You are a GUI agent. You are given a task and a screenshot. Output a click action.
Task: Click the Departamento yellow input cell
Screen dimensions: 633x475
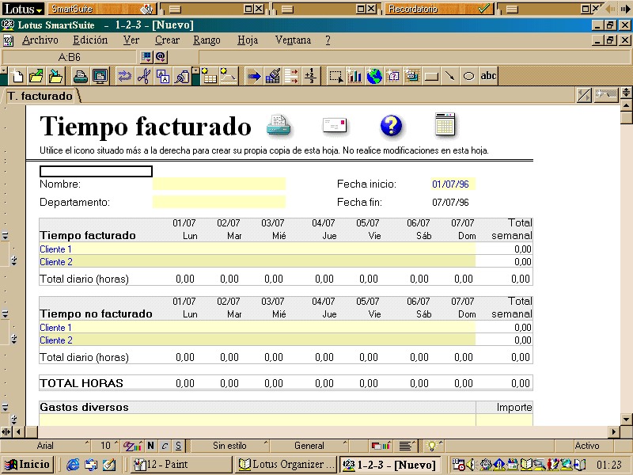coord(219,202)
